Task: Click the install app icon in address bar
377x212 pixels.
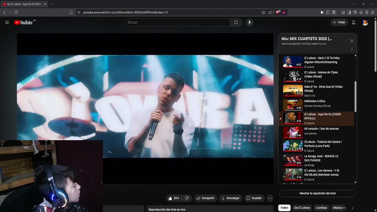Action: [264, 12]
